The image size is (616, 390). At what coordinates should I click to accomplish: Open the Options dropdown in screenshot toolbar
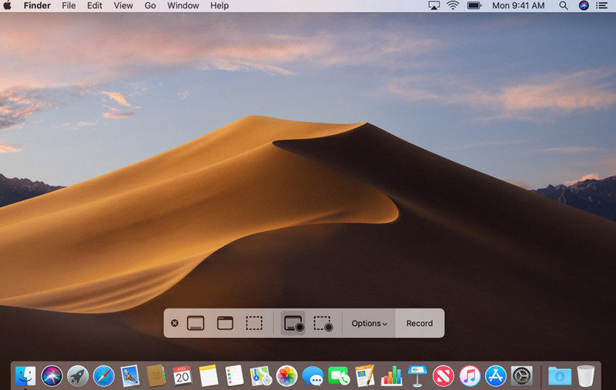pos(369,323)
